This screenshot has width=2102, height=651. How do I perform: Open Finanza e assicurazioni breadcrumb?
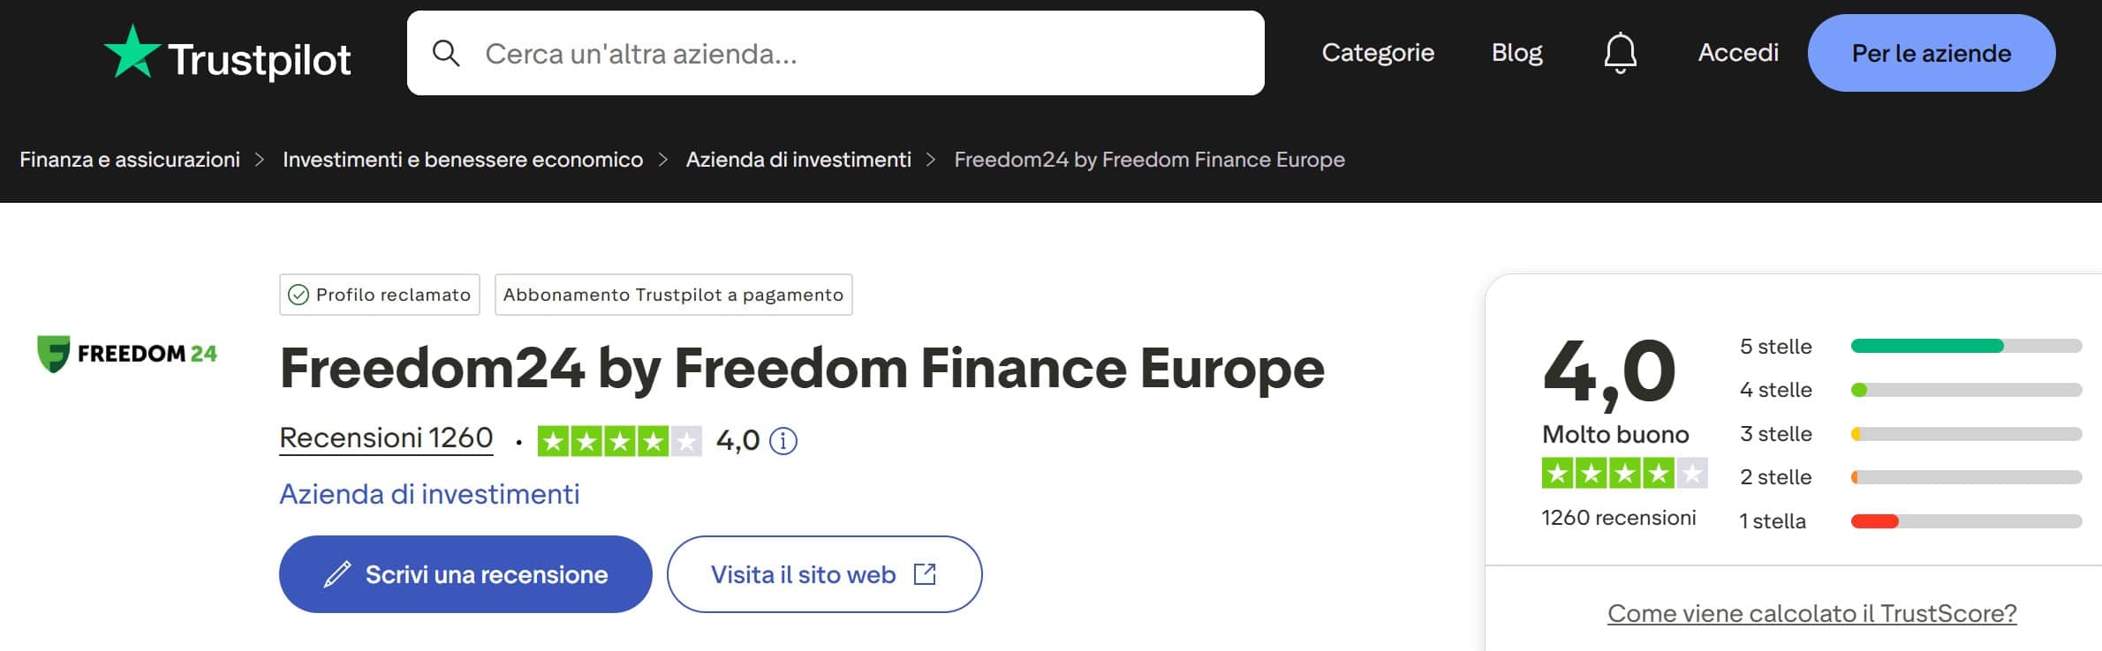coord(131,160)
